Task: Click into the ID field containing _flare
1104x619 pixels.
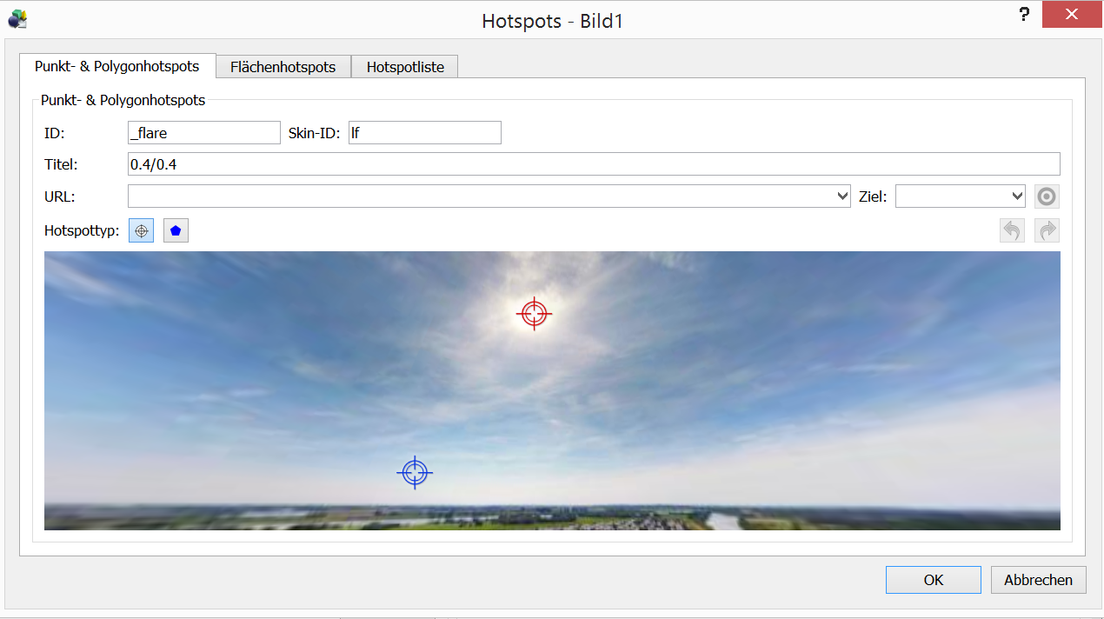Action: [203, 133]
